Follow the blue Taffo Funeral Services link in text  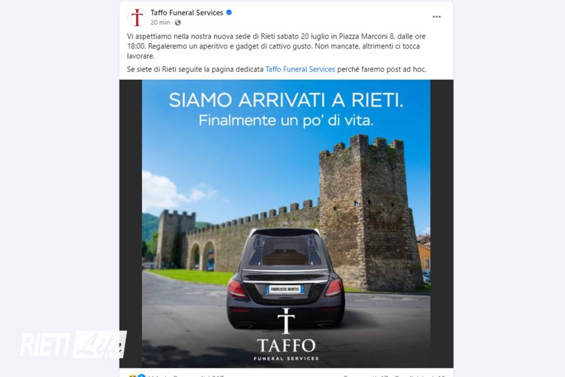tap(300, 69)
